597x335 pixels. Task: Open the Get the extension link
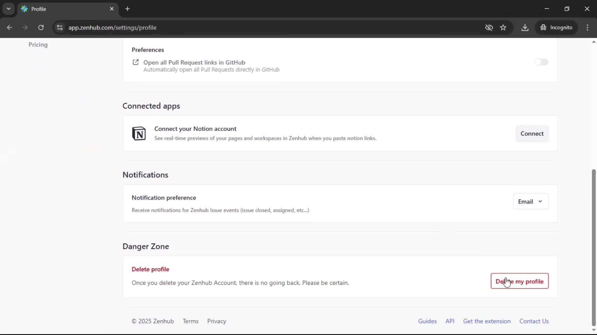(x=487, y=321)
